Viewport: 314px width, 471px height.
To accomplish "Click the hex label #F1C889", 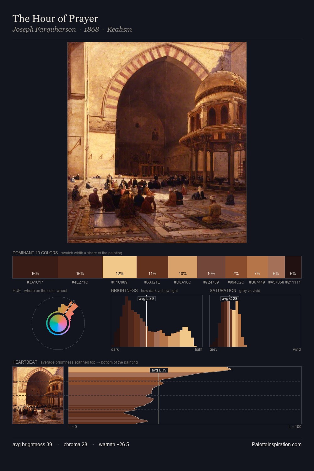I will coord(120,282).
